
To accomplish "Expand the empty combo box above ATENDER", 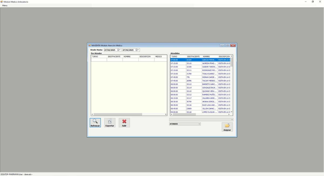I will pos(232,120).
